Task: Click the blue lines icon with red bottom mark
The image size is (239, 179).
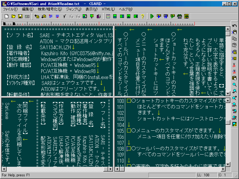Action: coord(57,16)
